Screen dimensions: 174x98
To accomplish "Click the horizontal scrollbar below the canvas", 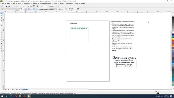I will tap(129, 89).
